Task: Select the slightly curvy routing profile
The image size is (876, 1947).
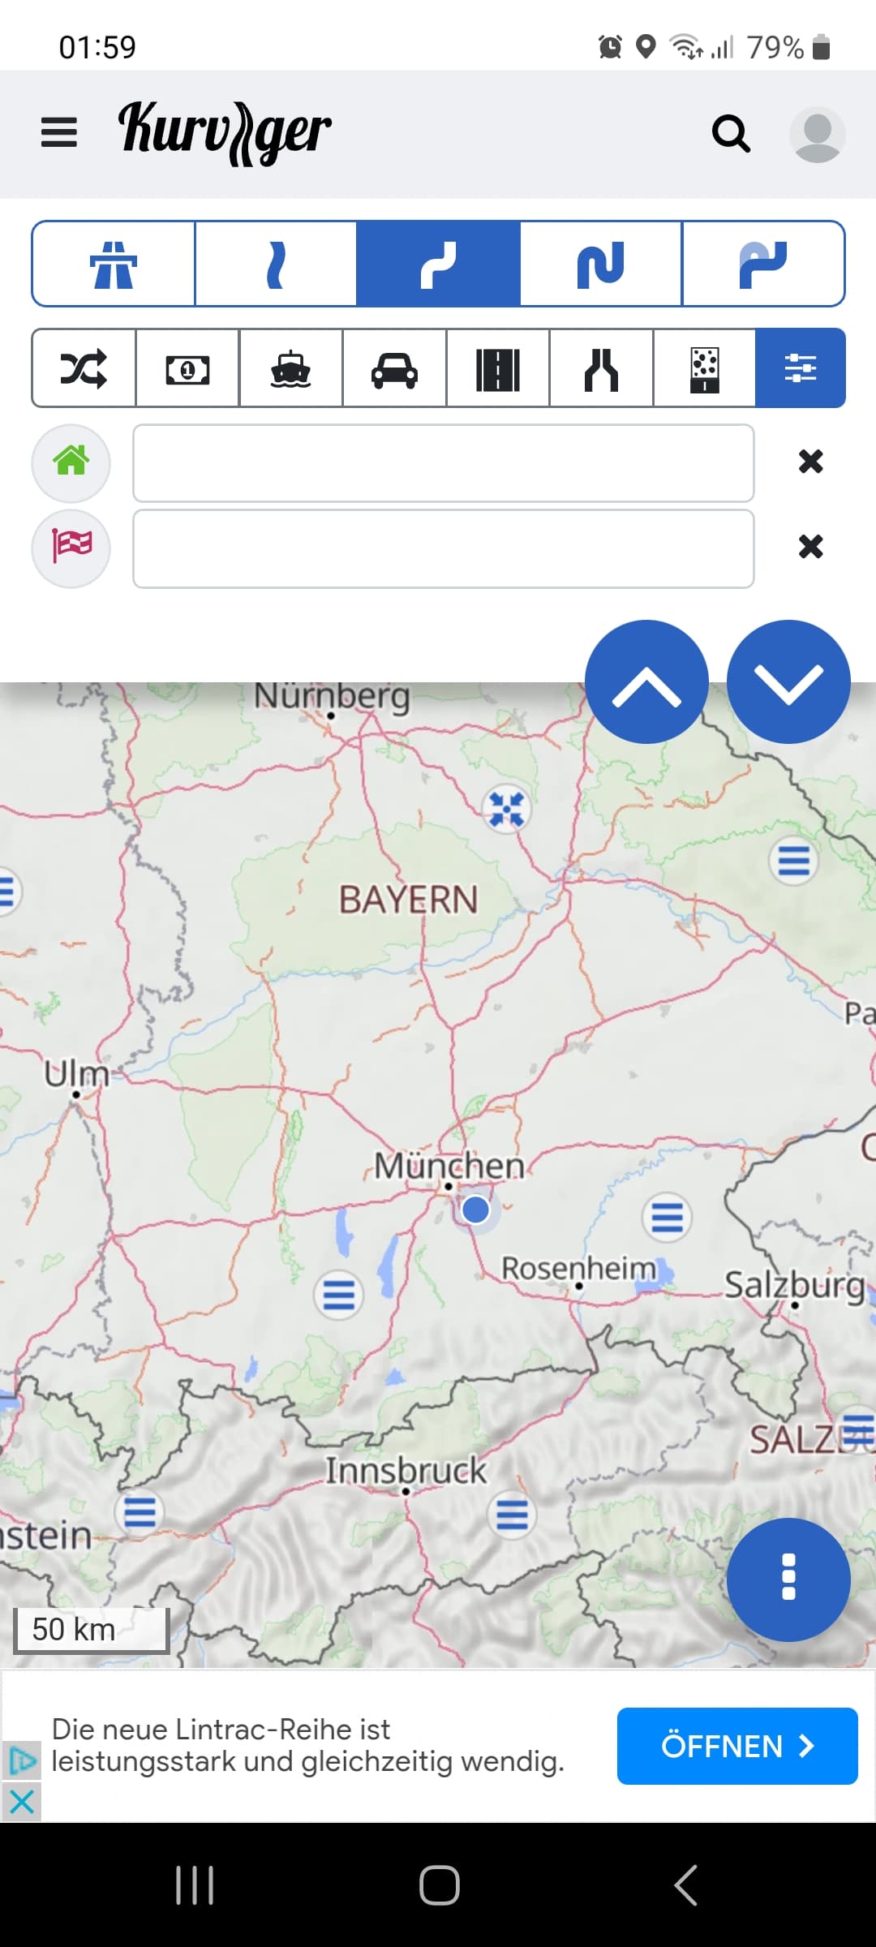Action: [276, 264]
